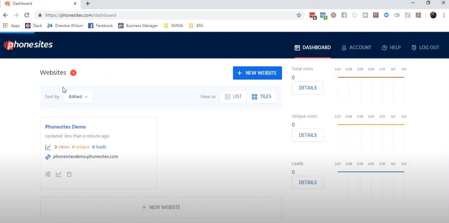
Task: Click the stats chart icon on demo tile
Action: [59, 174]
